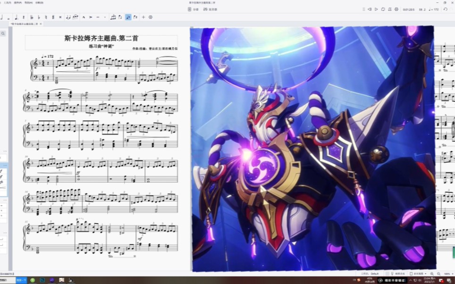This screenshot has height=284, width=455.
Task: Start score playback
Action: pos(376,9)
